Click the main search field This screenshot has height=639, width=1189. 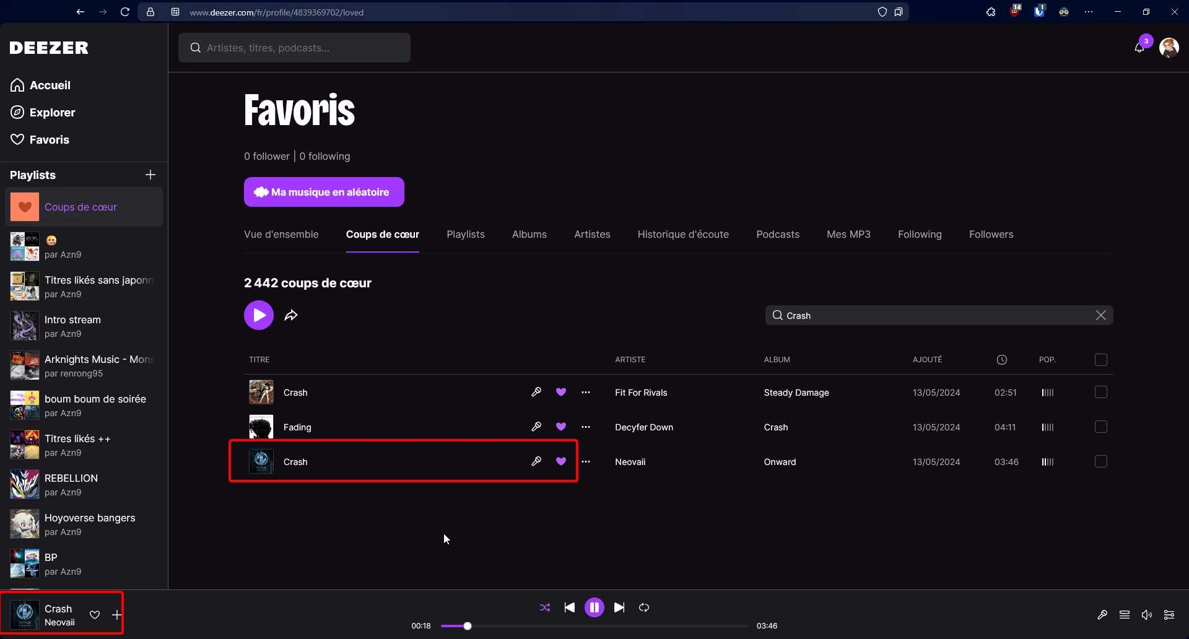294,48
